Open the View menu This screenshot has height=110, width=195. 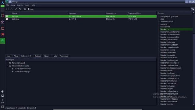coord(13,5)
